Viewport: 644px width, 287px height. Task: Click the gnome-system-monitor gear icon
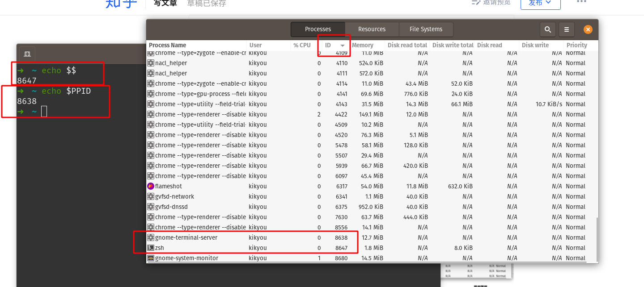point(151,258)
